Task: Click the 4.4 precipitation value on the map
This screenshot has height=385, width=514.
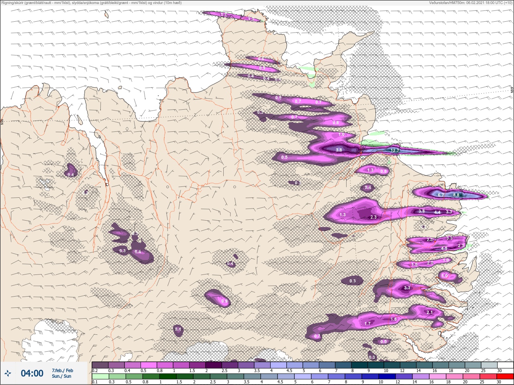Action: 437,212
